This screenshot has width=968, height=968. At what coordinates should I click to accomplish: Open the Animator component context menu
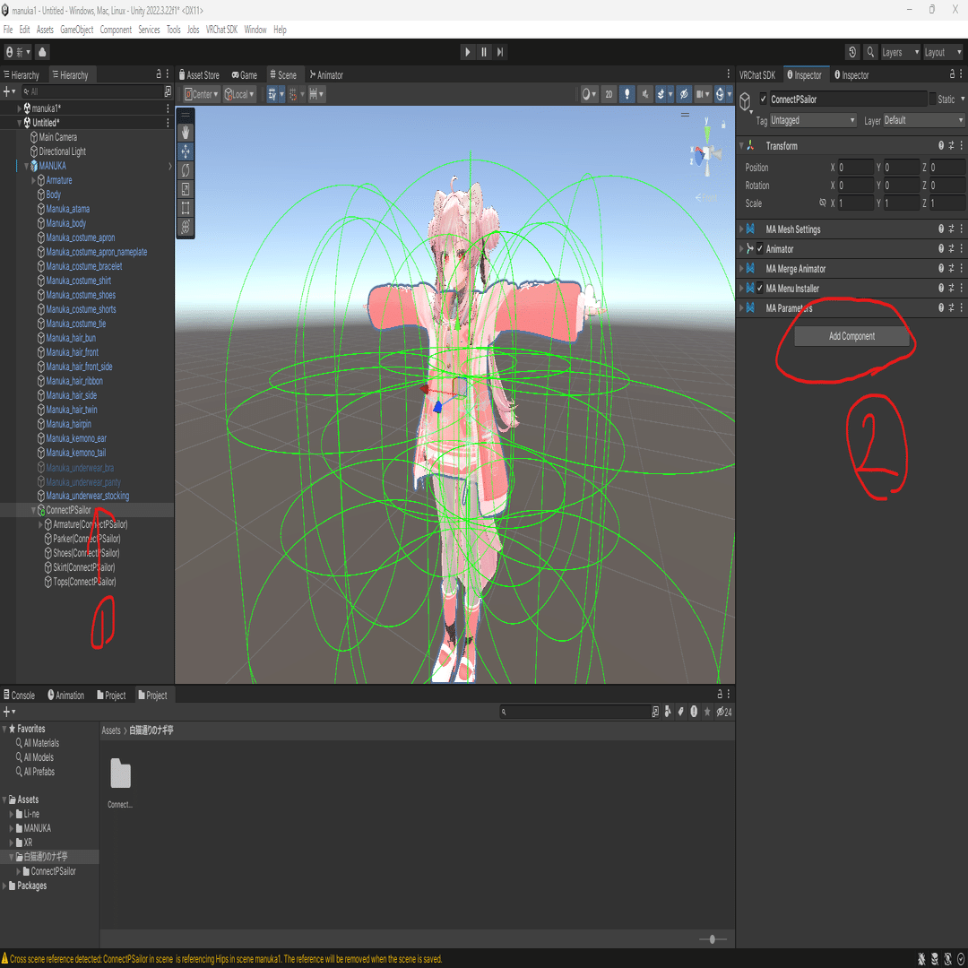[x=961, y=249]
